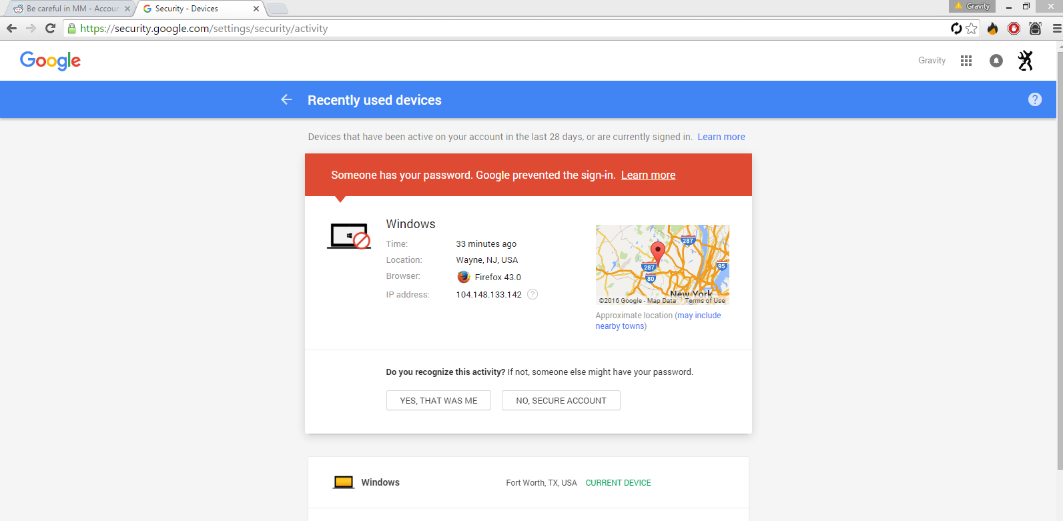Open the Google apps grid

point(966,61)
